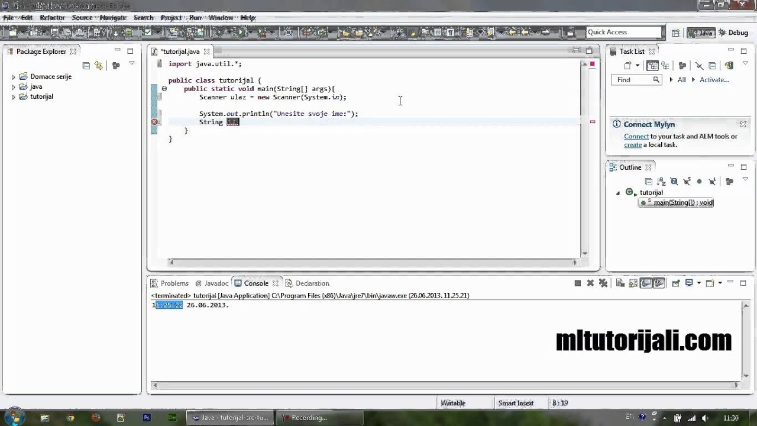Expand the All working set selector
Viewport: 757px width, 426px height.
[671, 80]
